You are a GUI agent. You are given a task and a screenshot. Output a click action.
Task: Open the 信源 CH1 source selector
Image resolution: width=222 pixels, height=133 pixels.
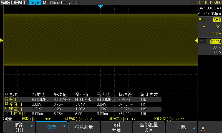tap(19, 127)
